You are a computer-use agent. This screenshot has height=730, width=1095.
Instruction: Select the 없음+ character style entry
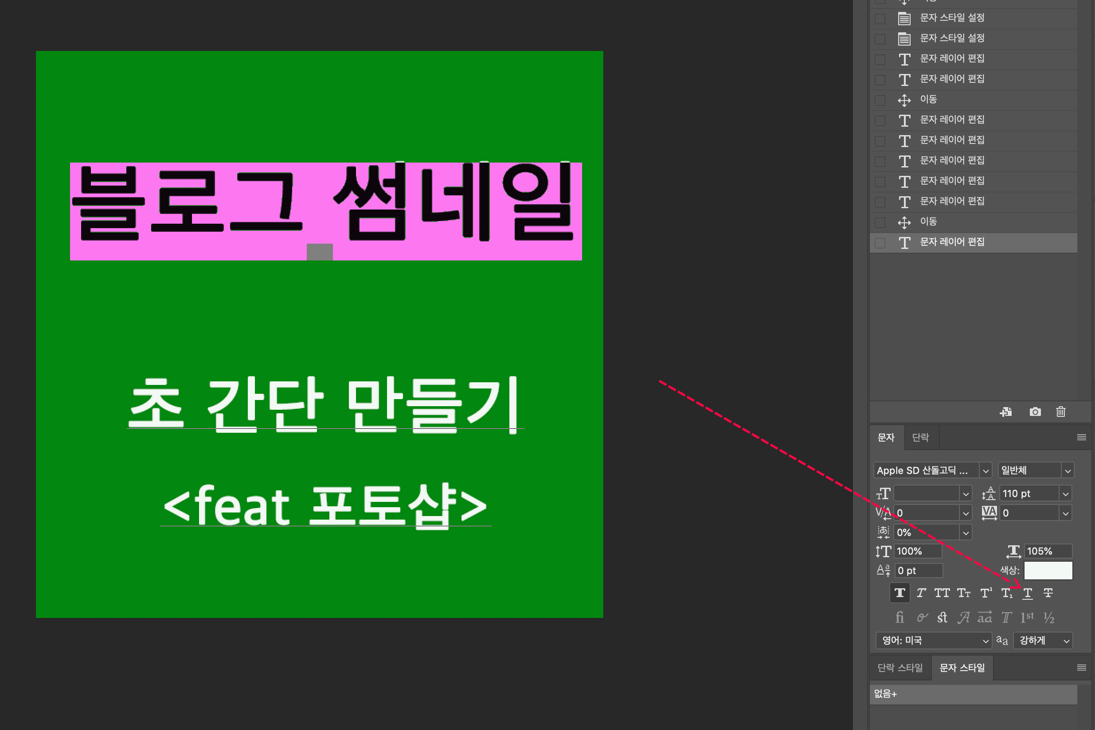[x=973, y=694]
